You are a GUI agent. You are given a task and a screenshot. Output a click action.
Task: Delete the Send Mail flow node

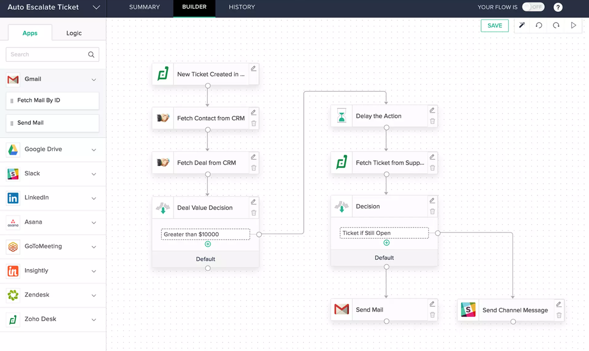[x=432, y=315]
